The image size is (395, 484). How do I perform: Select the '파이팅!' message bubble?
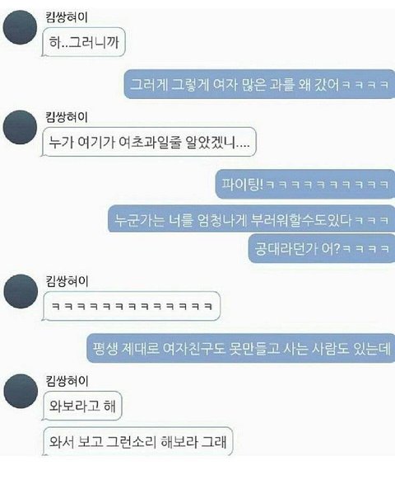pos(305,184)
